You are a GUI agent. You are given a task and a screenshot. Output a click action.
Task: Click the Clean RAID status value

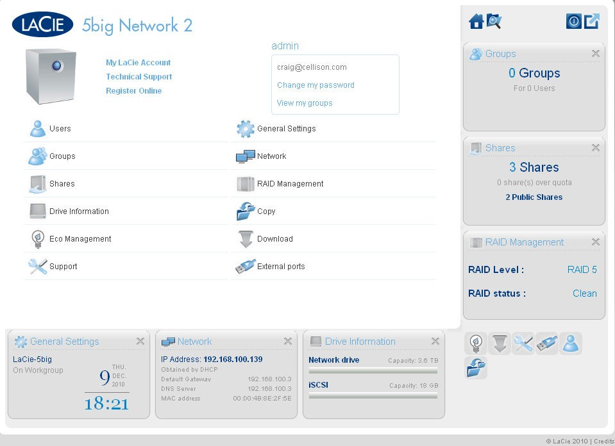[585, 293]
